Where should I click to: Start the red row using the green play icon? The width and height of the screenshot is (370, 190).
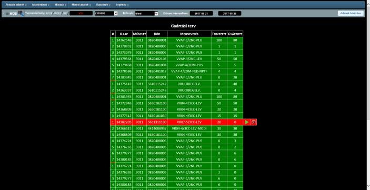[247, 122]
